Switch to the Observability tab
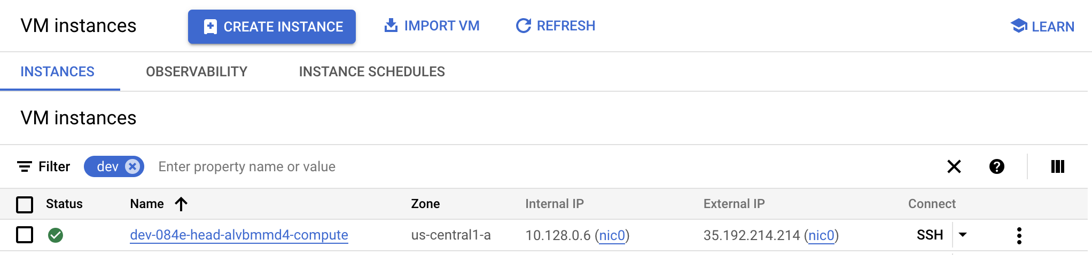1092x255 pixels. 197,71
